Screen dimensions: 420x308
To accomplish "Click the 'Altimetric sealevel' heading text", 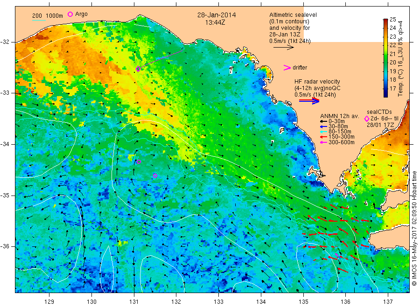I will coord(293,15).
